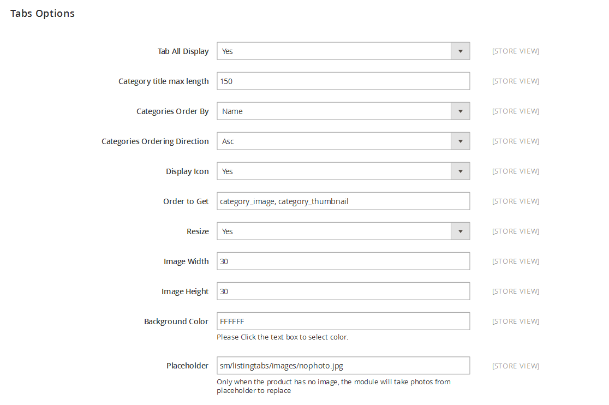Click the Image Width input box
Screen dimensions: 609x405
pyautogui.click(x=343, y=261)
